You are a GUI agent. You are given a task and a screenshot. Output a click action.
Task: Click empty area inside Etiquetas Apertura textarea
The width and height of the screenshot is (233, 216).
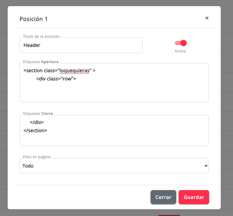coord(114,92)
